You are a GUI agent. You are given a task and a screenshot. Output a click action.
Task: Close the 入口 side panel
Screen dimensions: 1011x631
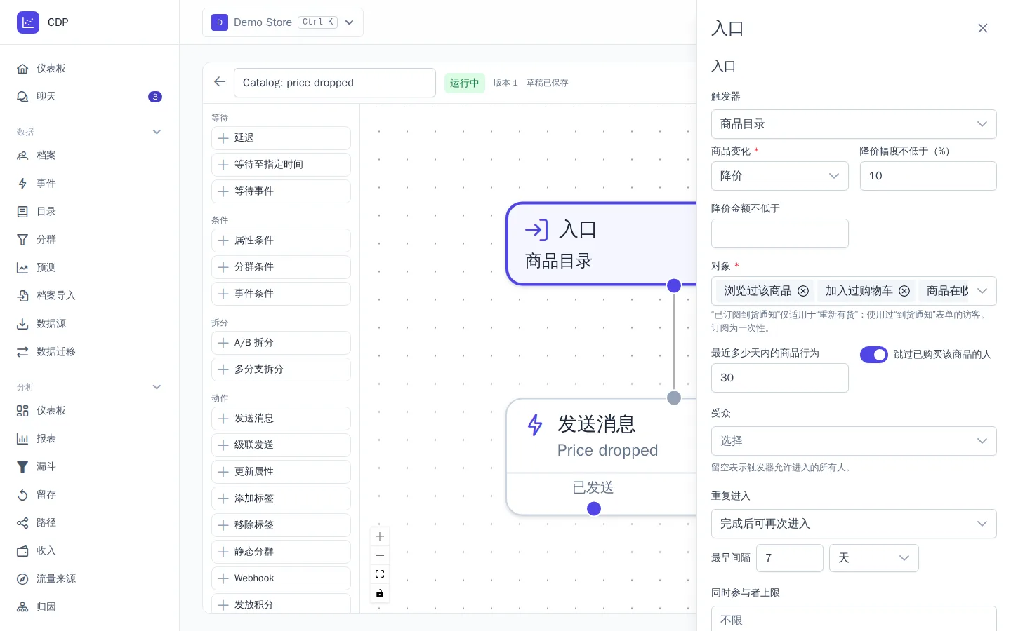[x=983, y=28]
